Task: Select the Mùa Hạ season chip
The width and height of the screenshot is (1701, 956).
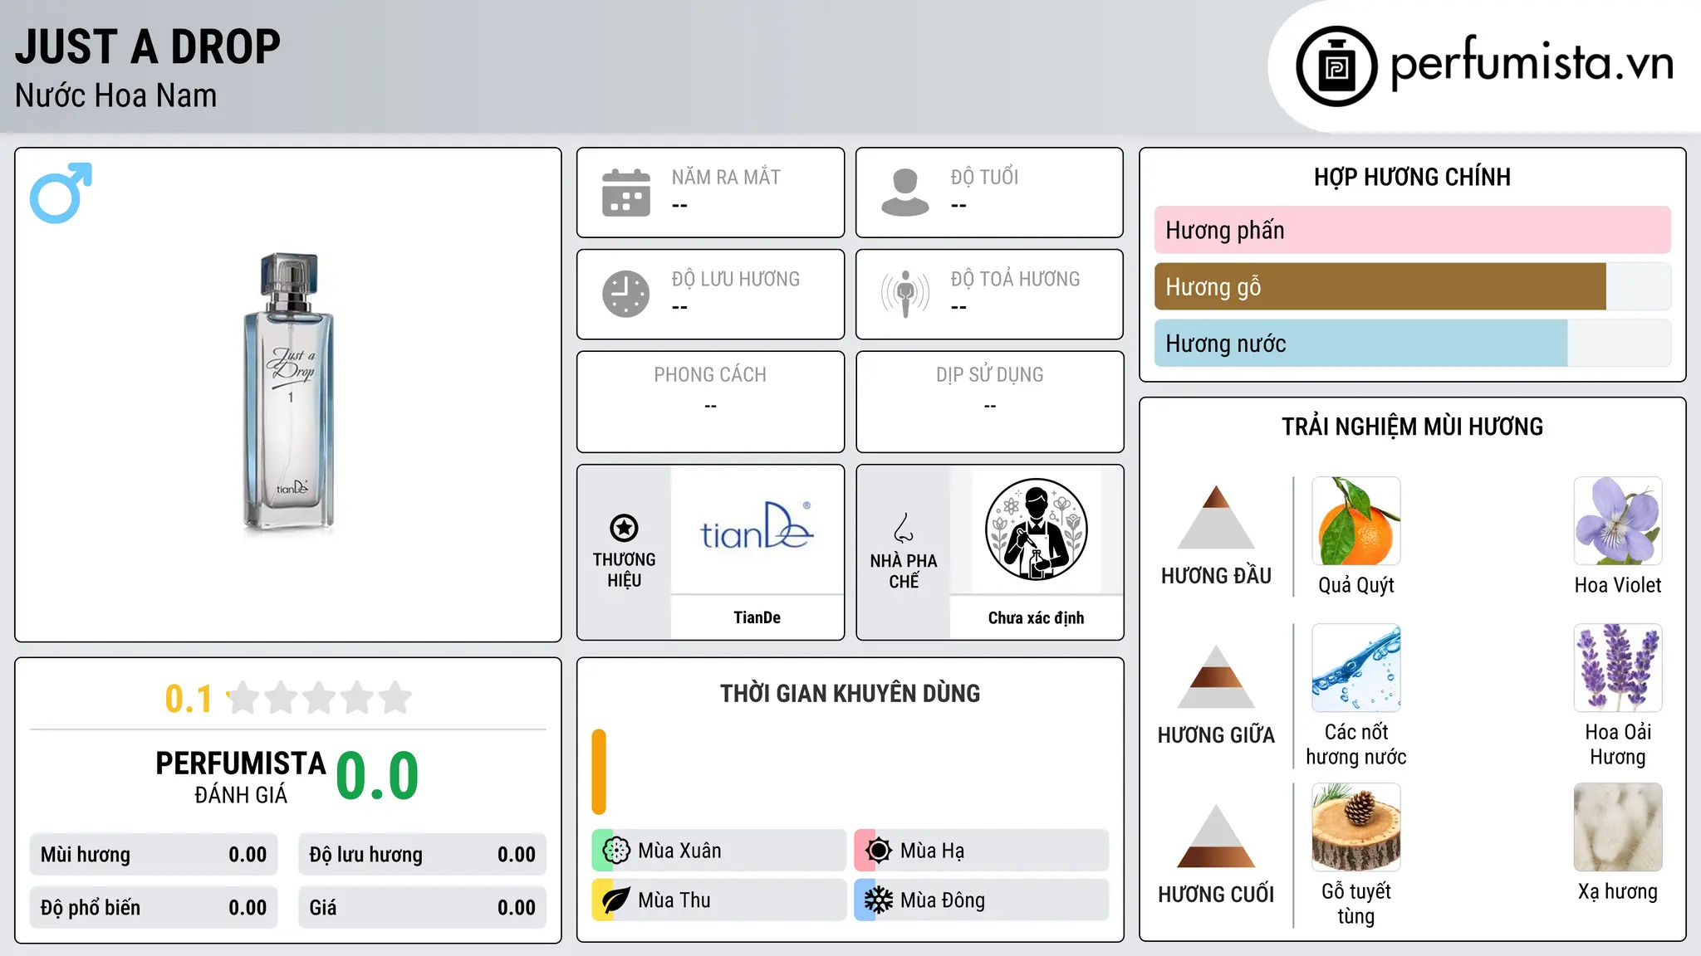Action: 982,851
